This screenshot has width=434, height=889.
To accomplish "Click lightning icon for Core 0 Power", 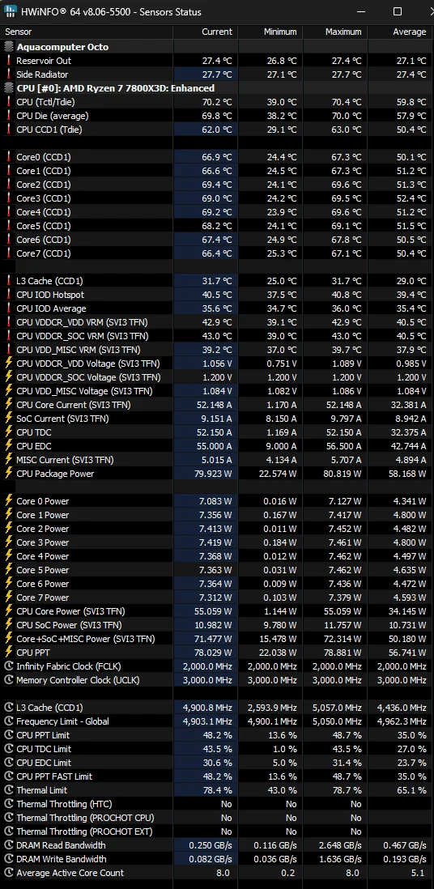I will coord(9,501).
